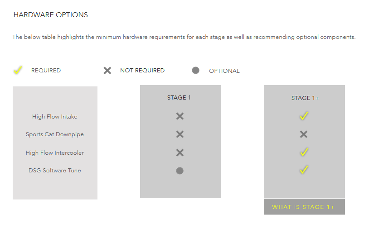Viewport: 374px width, 233px height.
Task: Click Stage 1 X icon for High Flow Intercooler
Action: [x=180, y=152]
